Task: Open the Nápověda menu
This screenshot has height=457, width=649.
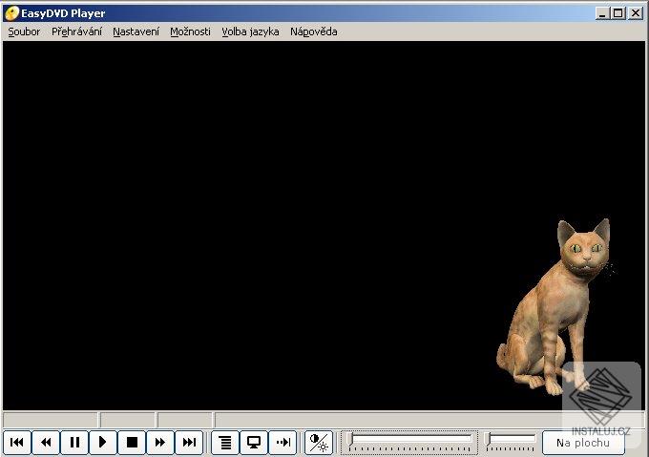Action: [314, 31]
